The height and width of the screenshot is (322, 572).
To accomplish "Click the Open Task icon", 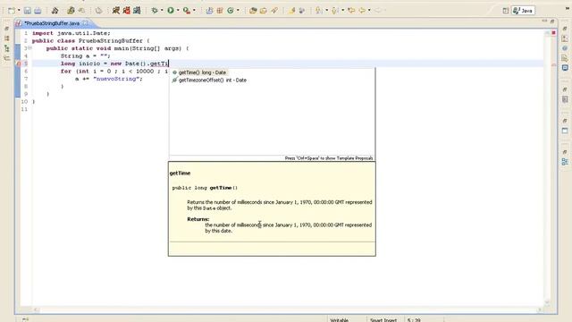I will [x=264, y=11].
